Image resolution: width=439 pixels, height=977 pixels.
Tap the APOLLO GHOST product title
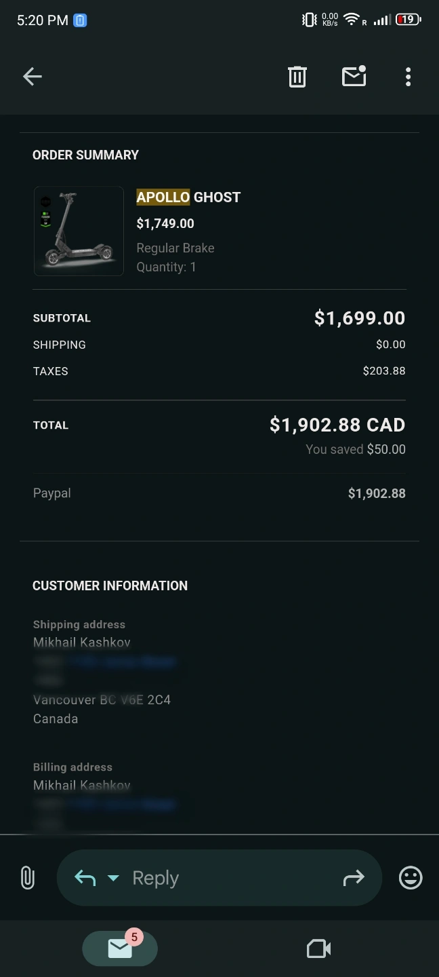(188, 197)
